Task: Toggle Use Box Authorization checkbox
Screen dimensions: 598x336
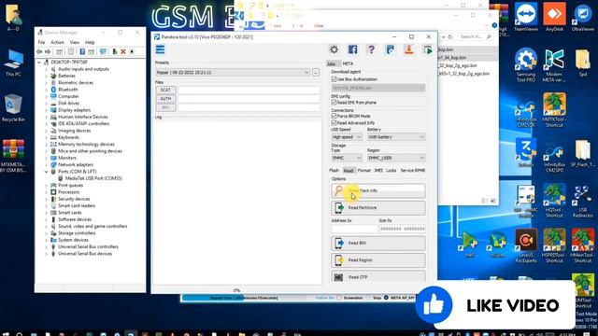Action: click(x=335, y=79)
